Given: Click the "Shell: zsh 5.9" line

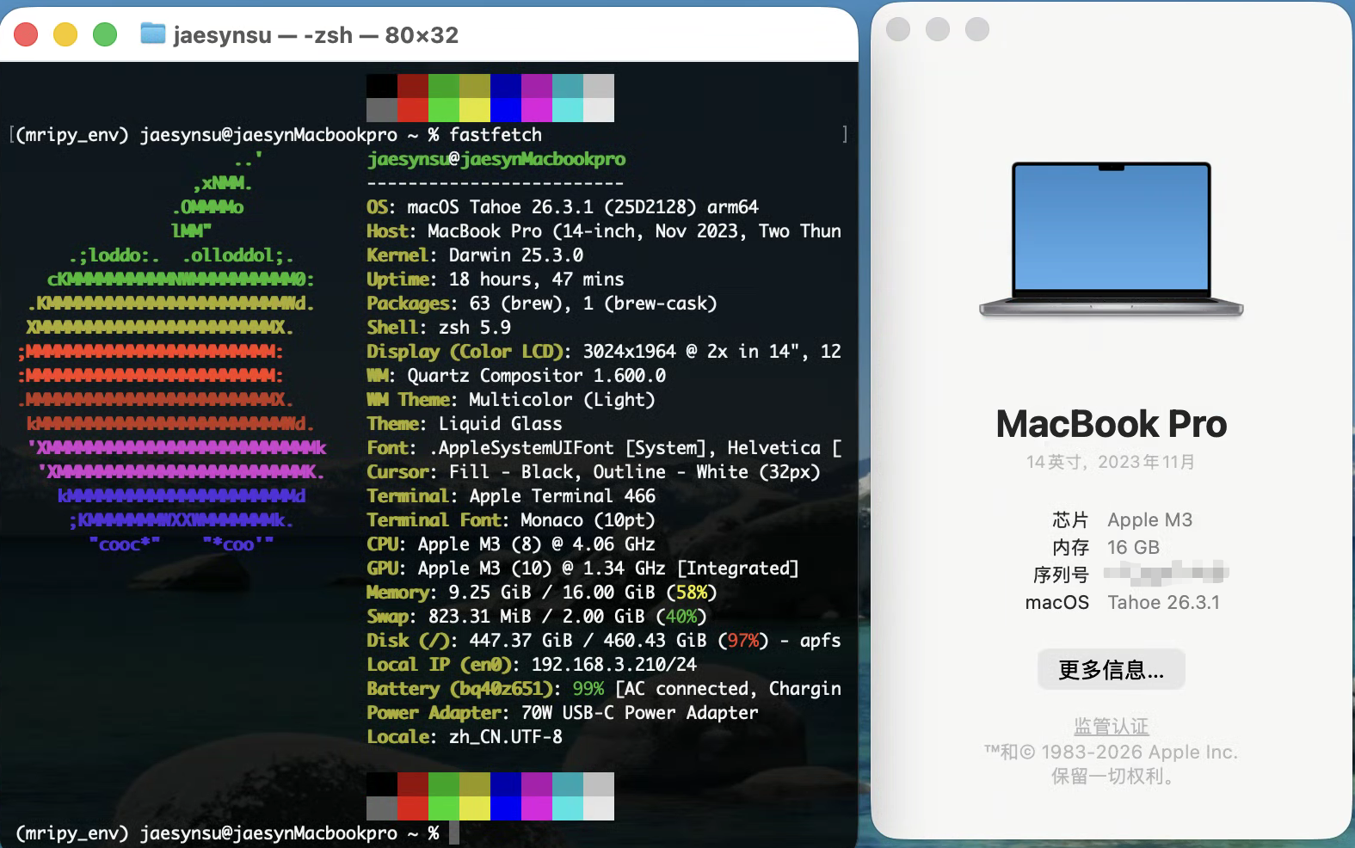Looking at the screenshot, I should coord(439,328).
